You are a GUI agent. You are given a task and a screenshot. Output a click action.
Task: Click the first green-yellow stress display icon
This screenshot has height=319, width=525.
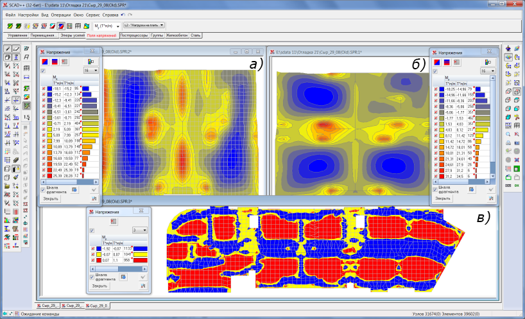coord(10,25)
